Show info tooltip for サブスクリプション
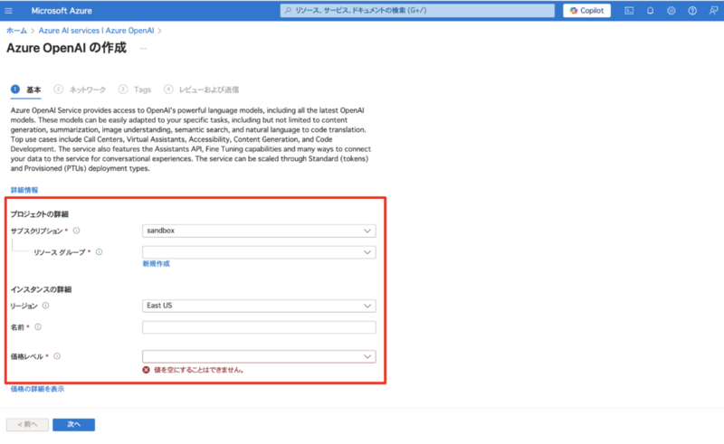Screen dimensions: 724x444 [77, 231]
